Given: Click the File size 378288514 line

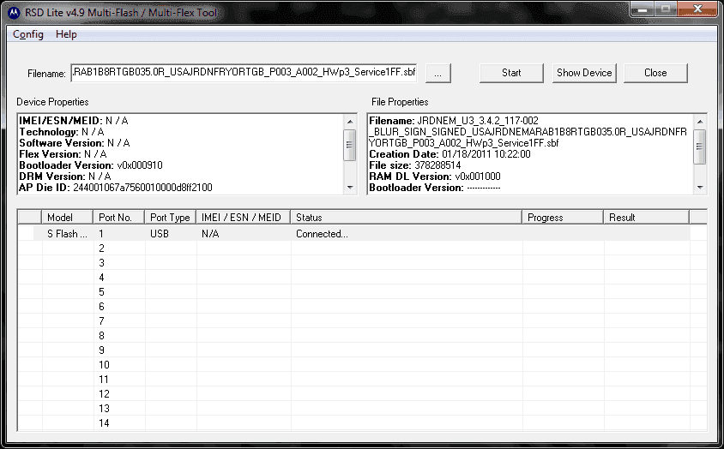Looking at the screenshot, I should [x=414, y=165].
